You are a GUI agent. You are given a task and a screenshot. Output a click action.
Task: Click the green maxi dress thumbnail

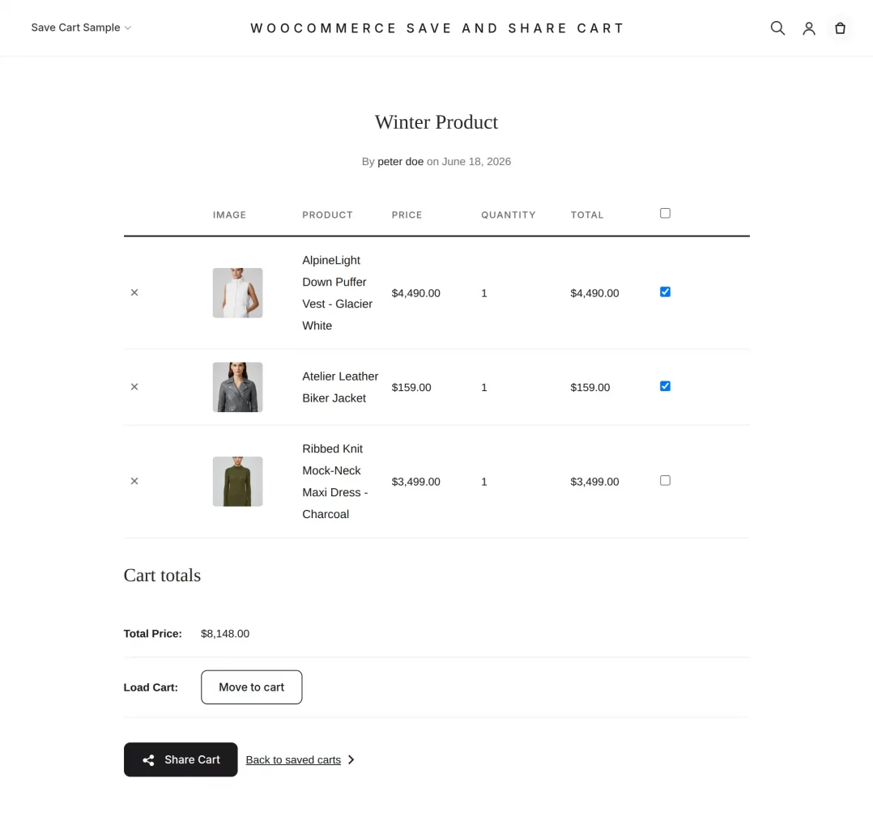pos(238,482)
